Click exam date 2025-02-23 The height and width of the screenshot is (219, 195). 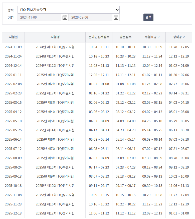click(13, 93)
